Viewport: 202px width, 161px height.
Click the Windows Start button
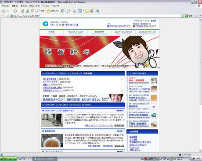click(8, 159)
